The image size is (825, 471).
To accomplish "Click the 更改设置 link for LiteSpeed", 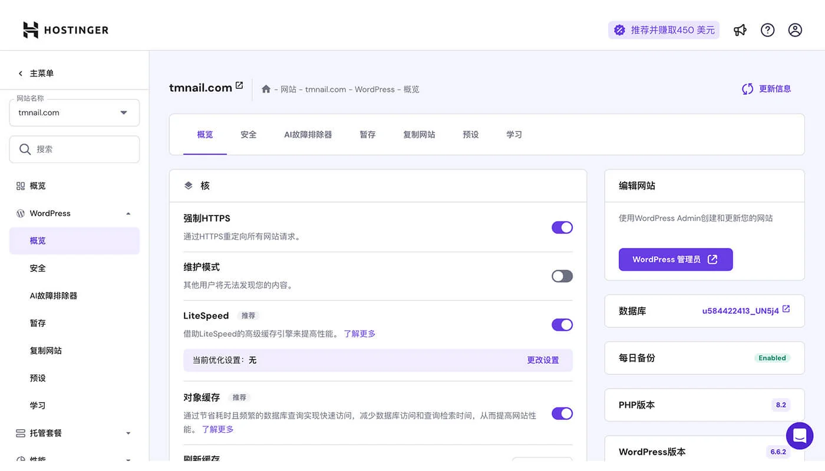I will pyautogui.click(x=543, y=360).
